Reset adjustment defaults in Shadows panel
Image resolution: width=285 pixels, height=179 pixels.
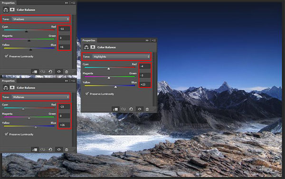[50, 72]
